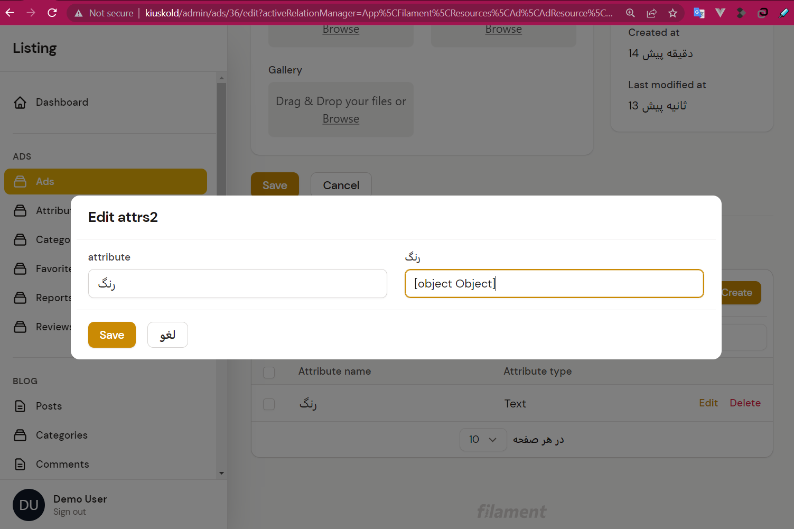Open the Posts item under BLOG
Viewport: 794px width, 529px height.
point(48,406)
